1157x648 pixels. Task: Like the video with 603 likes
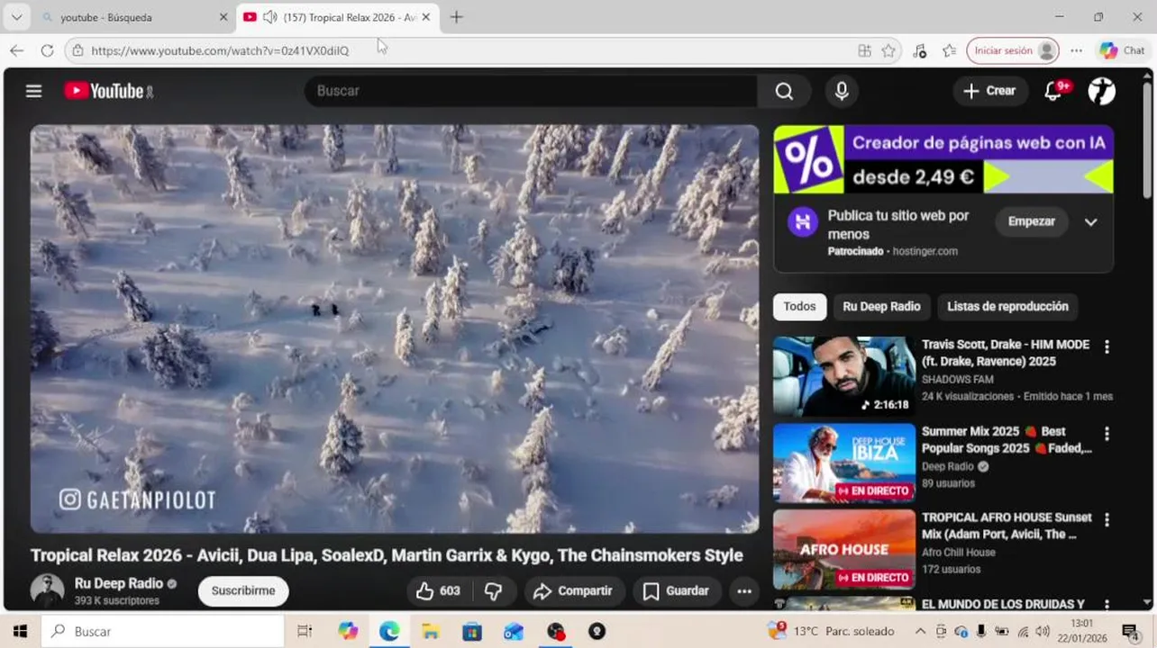tap(438, 591)
